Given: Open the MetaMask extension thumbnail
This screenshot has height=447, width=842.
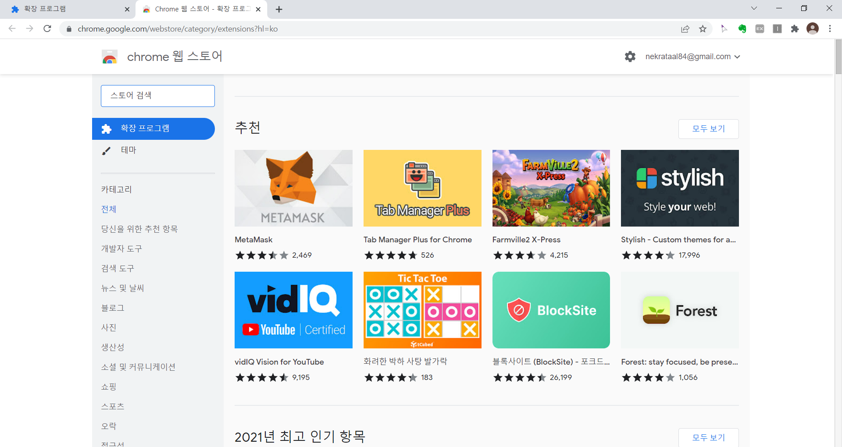Looking at the screenshot, I should [x=293, y=188].
